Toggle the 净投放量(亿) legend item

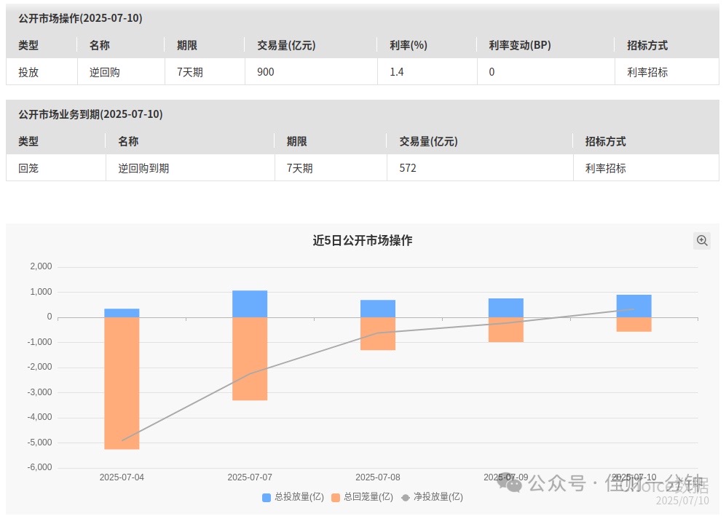pyautogui.click(x=432, y=497)
